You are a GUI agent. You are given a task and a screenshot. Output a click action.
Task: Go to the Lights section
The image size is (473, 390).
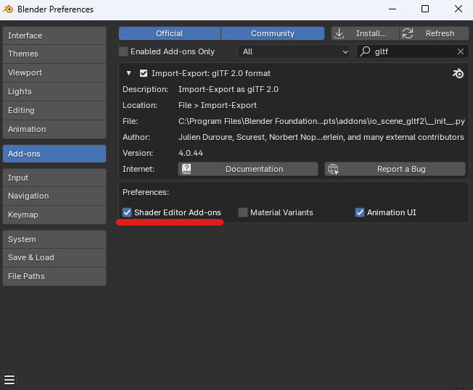[54, 91]
